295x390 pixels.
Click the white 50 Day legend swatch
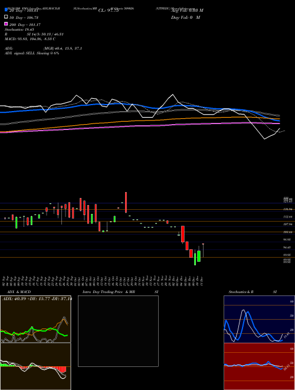point(6,17)
